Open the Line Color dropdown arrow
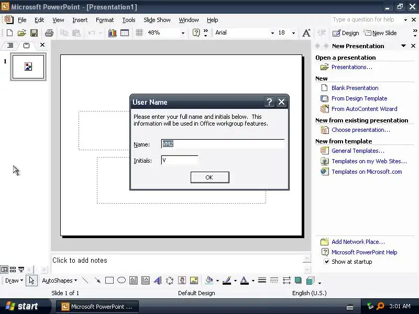 (235, 281)
